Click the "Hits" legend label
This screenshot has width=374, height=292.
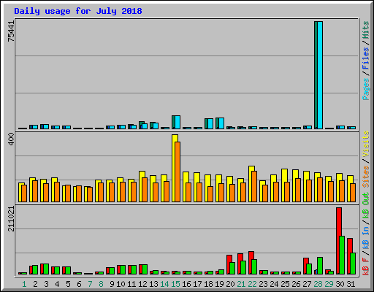click(x=366, y=30)
